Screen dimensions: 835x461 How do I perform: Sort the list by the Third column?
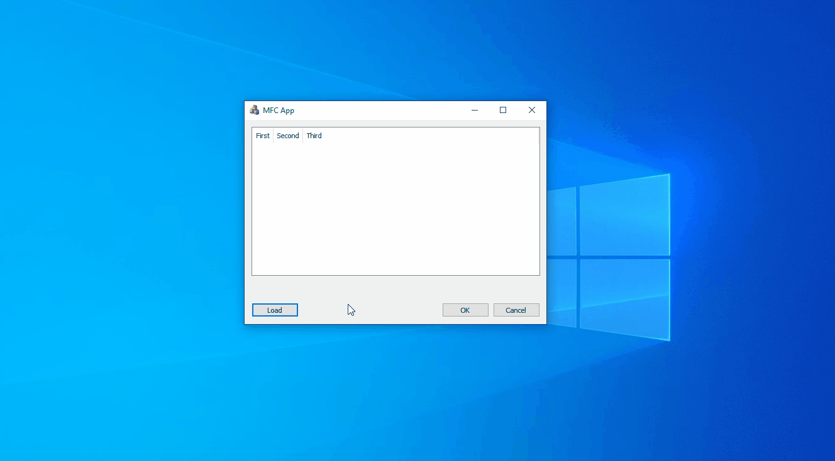pyautogui.click(x=314, y=136)
